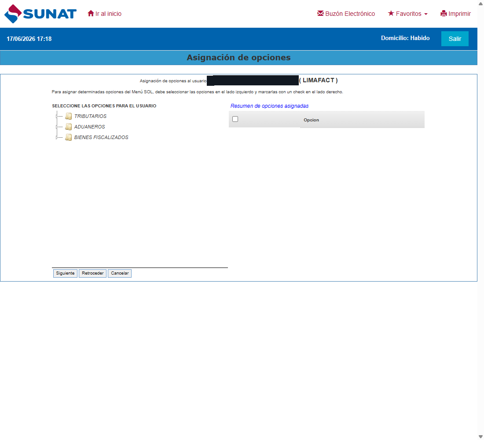Click the star icon next to Favoritos
Screen dimensions: 484x440
coord(391,13)
